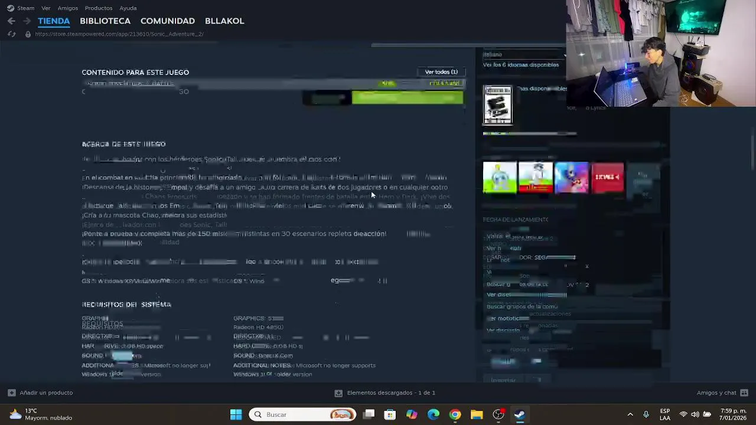This screenshot has width=756, height=425.
Task: Click Añadir un producto text
Action: [x=46, y=393]
